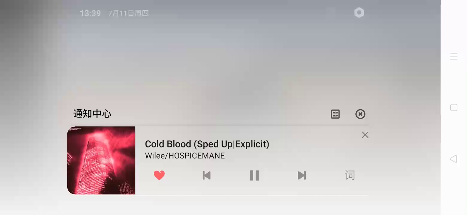
Task: Tap the date 7月11日周四
Action: (x=128, y=13)
